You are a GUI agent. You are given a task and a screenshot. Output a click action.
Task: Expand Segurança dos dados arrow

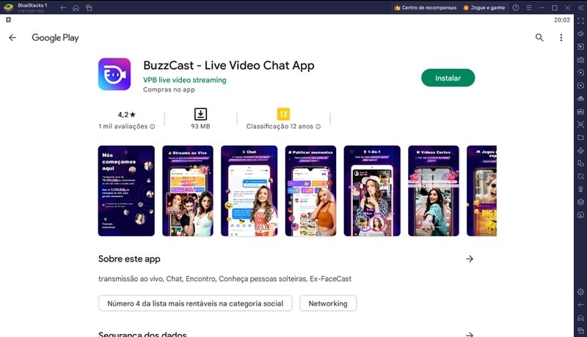point(470,334)
